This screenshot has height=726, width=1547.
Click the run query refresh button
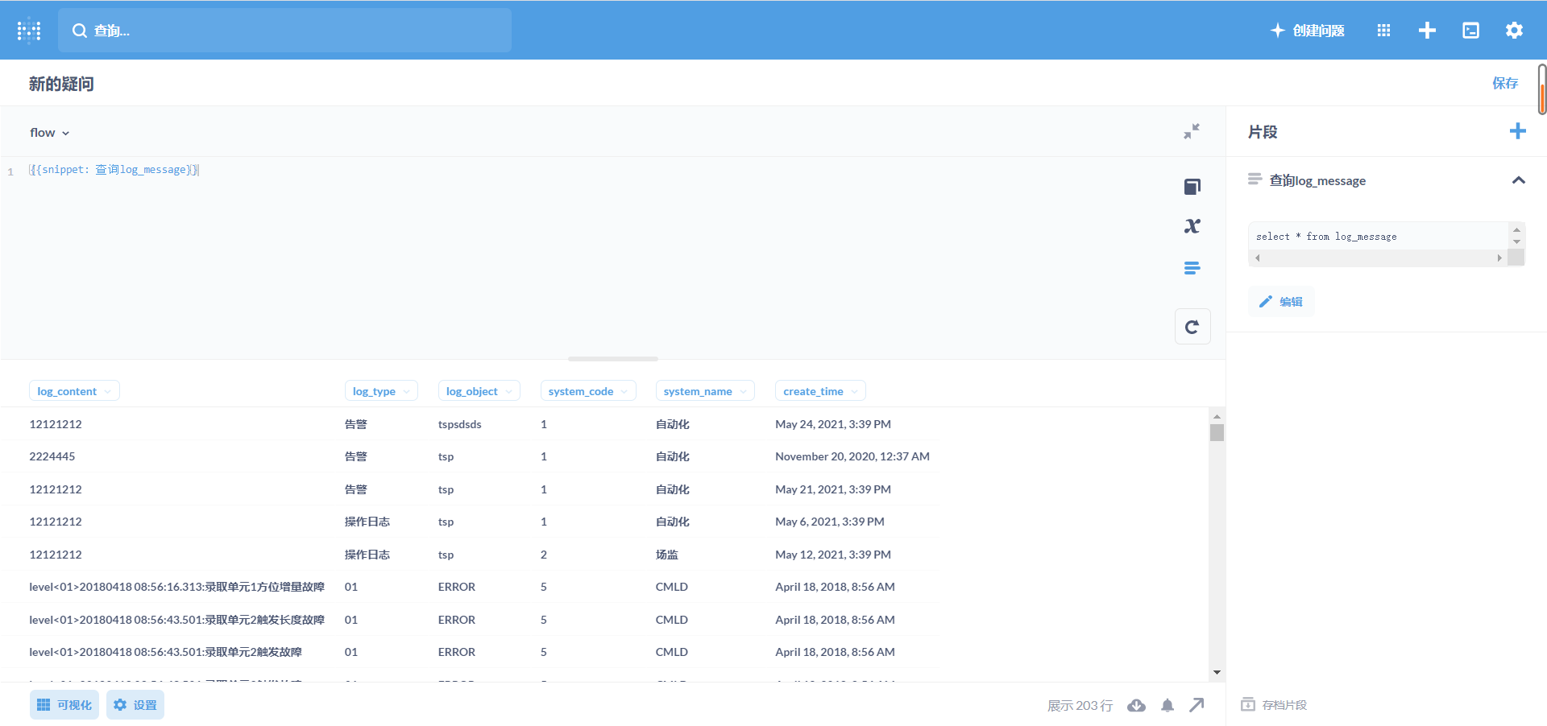click(x=1192, y=327)
